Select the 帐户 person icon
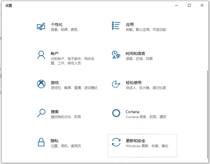210x164 pixels. [x=41, y=55]
